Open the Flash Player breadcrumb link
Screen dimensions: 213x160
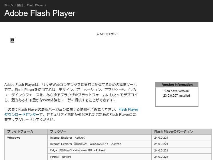point(35,5)
